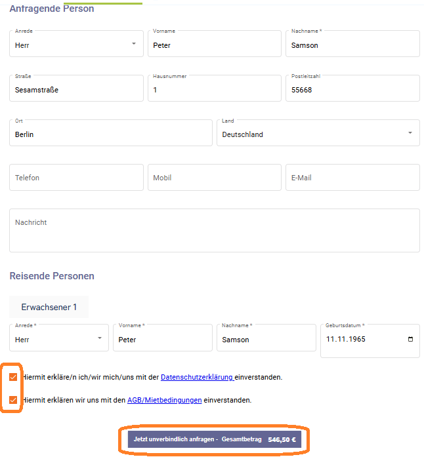This screenshot has height=457, width=424.
Task: Focus the Telefon input field
Action: pos(76,178)
